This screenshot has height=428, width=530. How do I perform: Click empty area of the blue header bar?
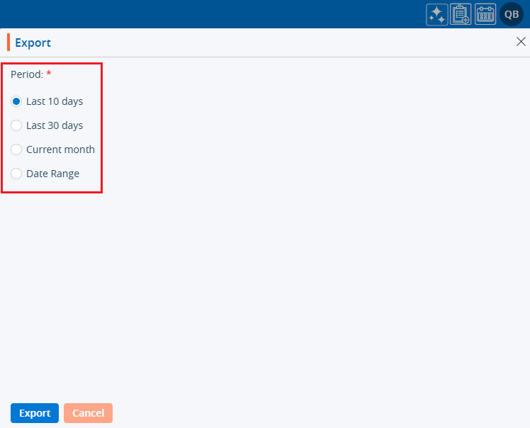point(213,14)
